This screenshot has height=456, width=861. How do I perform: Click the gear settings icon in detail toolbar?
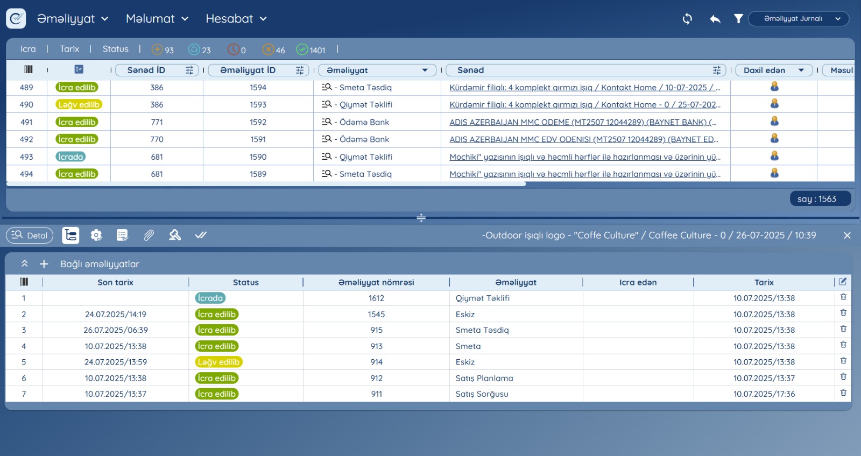point(96,235)
